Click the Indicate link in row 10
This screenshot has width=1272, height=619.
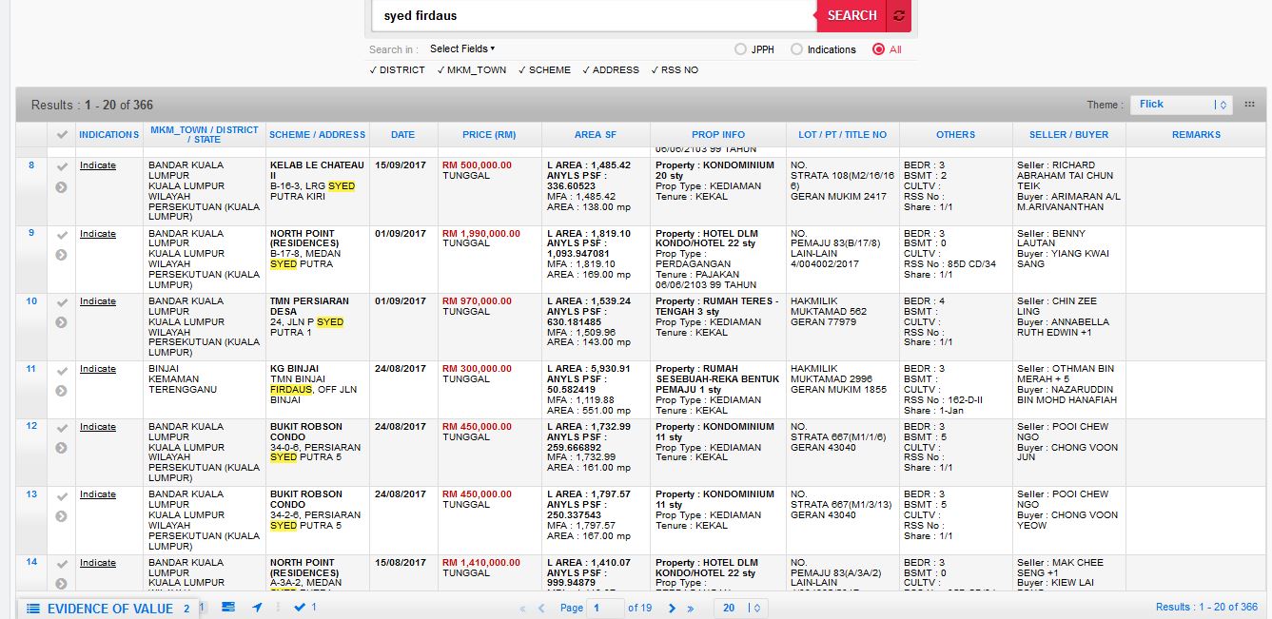pyautogui.click(x=98, y=301)
